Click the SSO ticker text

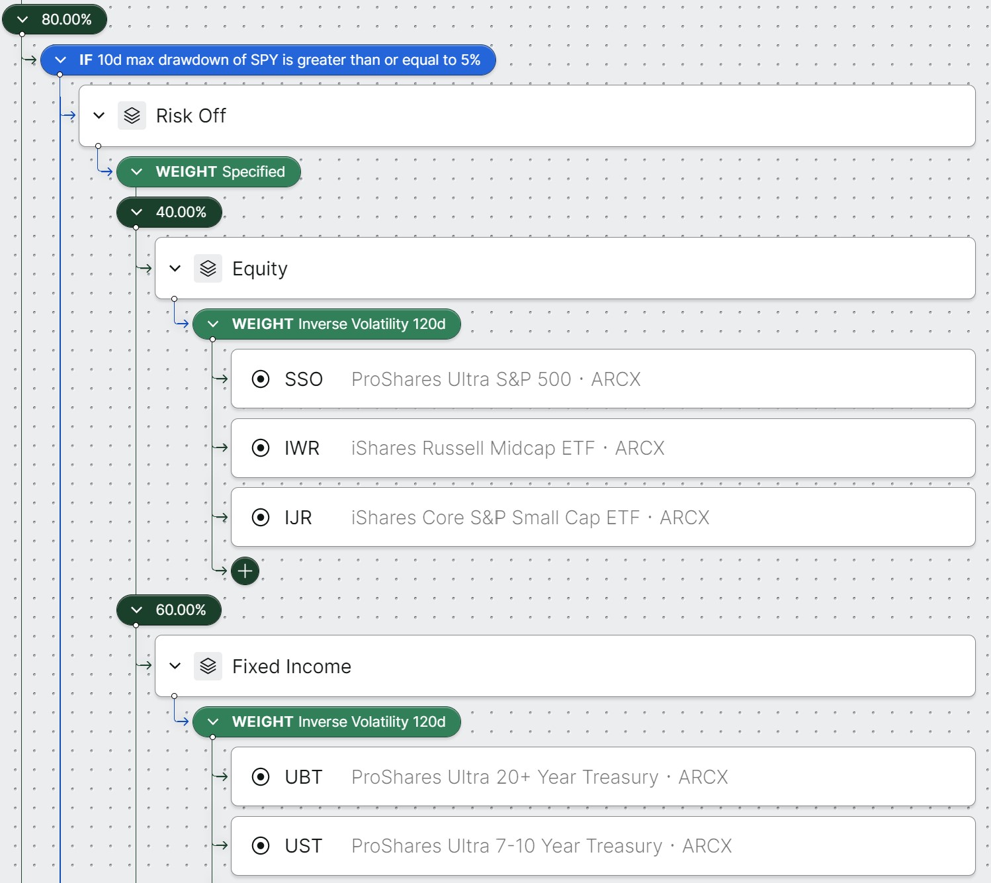(304, 379)
